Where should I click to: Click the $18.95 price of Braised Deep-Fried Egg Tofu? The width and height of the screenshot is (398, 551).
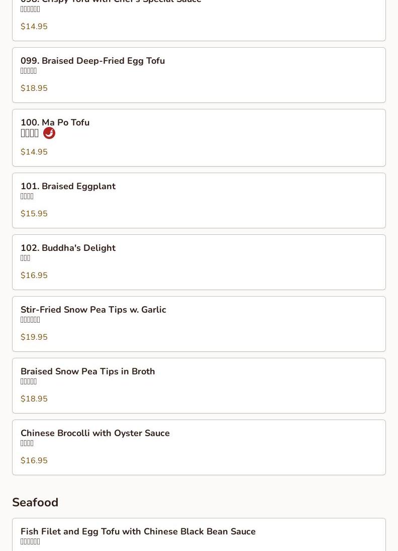coord(34,88)
